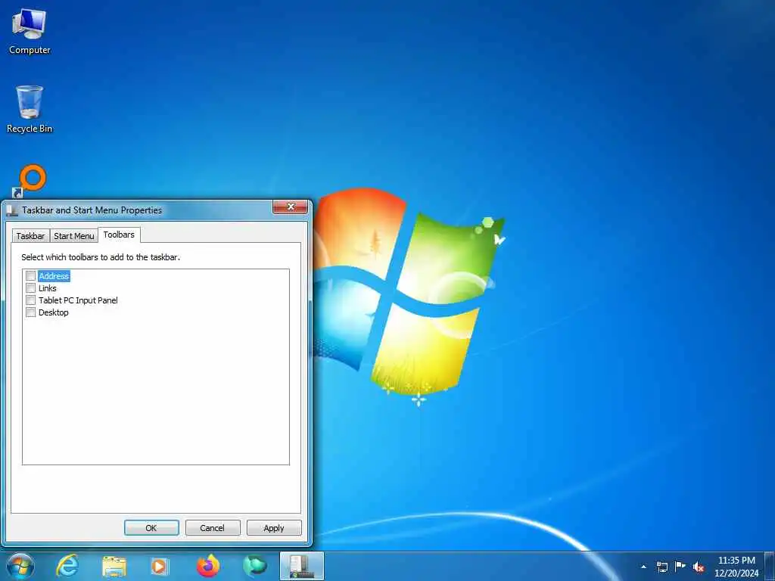Screen dimensions: 775x581
Task: Open Action Center flag icon in tray
Action: 680,567
